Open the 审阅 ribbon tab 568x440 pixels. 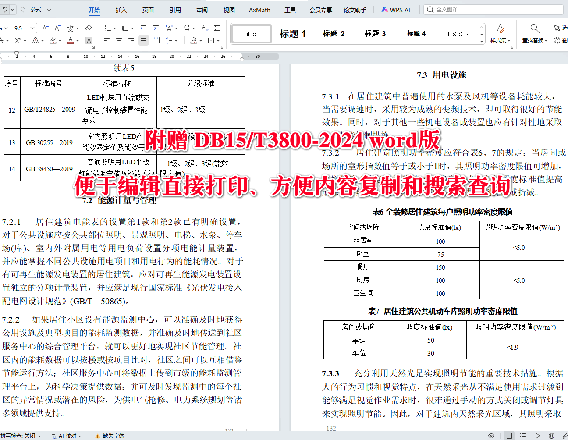tap(202, 10)
